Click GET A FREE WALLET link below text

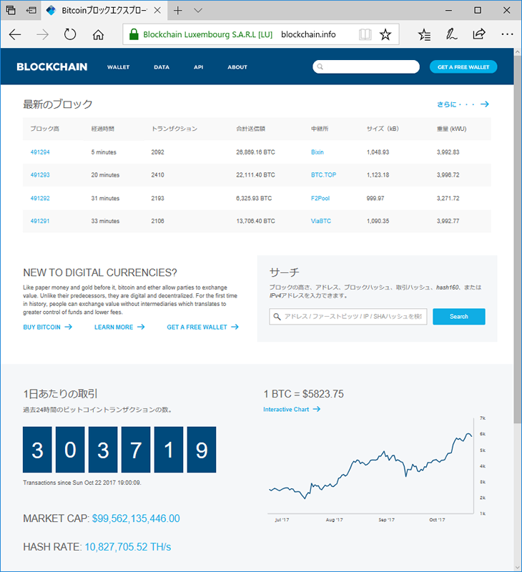point(203,327)
